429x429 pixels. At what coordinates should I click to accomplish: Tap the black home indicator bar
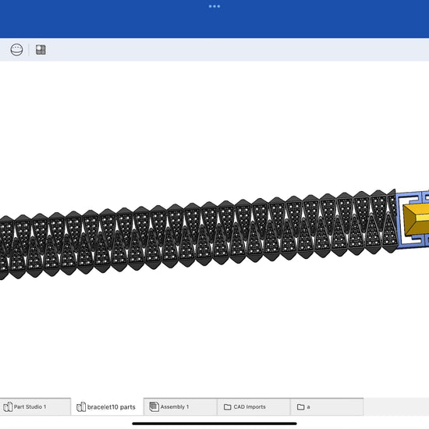click(214, 424)
